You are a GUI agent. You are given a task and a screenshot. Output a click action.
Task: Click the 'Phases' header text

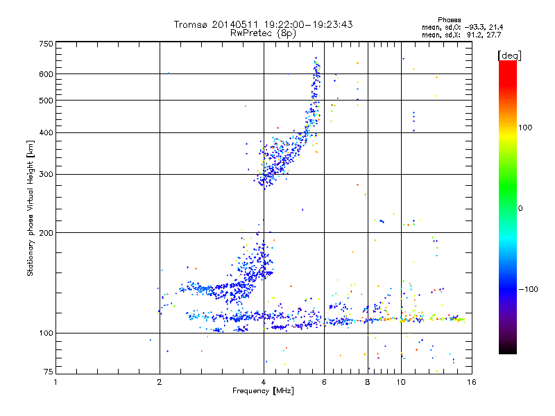[x=449, y=20]
